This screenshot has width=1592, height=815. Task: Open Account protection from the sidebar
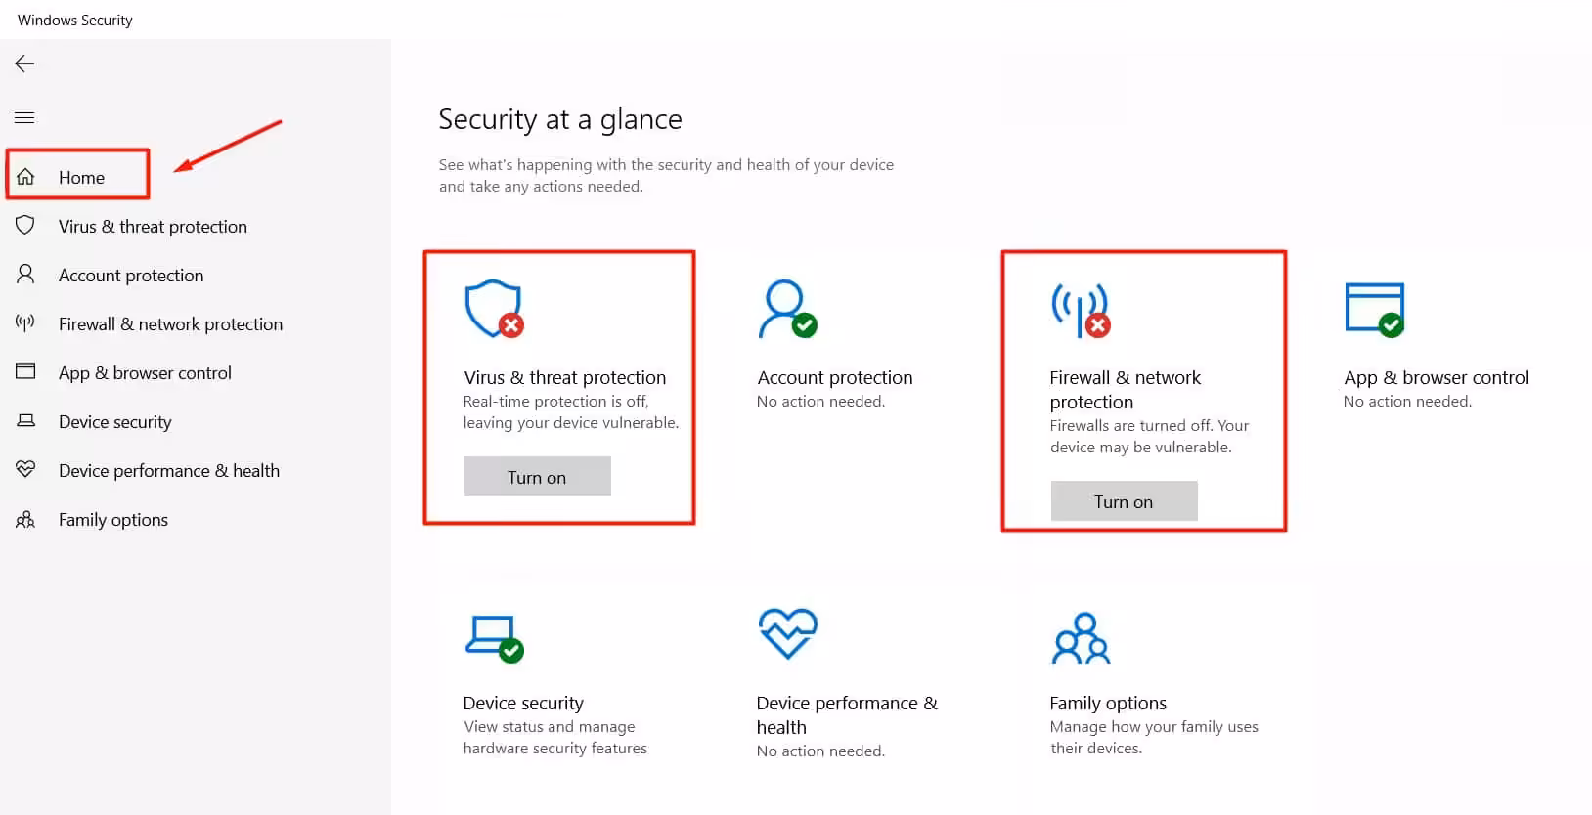click(131, 275)
